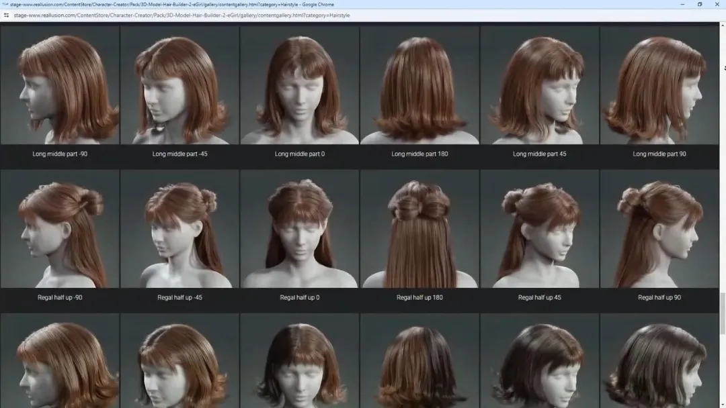Click the 'Long middle part 180' caption
The height and width of the screenshot is (408, 726).
(419, 154)
